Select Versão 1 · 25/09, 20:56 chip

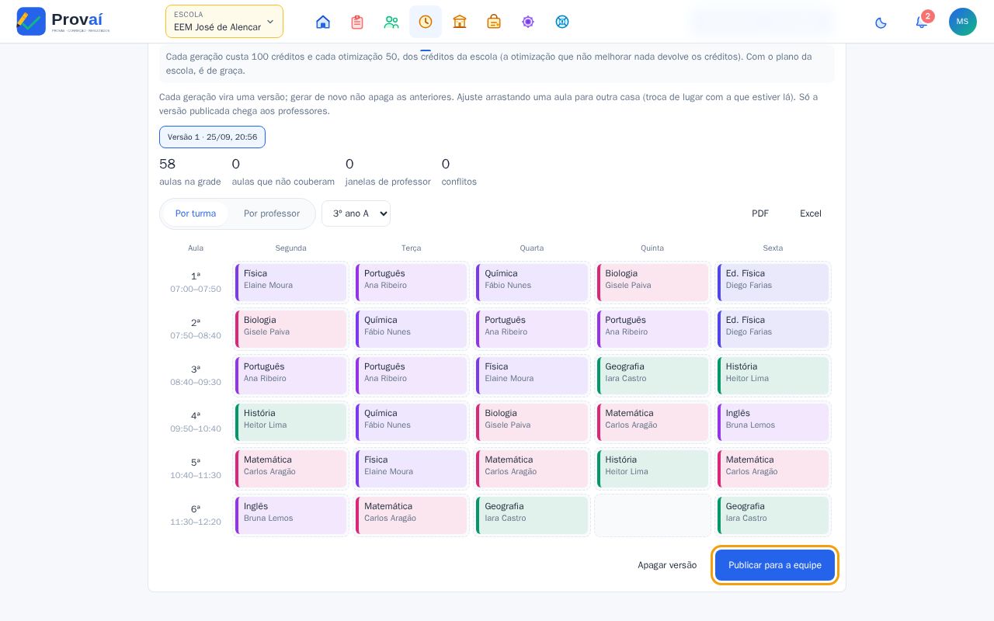pyautogui.click(x=212, y=137)
